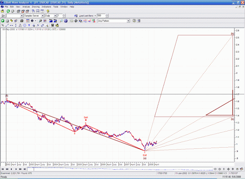Image resolution: width=245 pixels, height=179 pixels.
Task: Select the vertical line drawing tool
Action: click(x=16, y=26)
